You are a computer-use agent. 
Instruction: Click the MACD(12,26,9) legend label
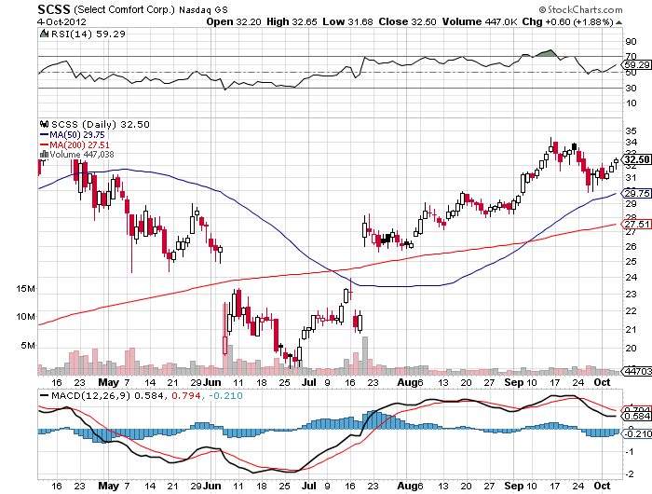(91, 395)
